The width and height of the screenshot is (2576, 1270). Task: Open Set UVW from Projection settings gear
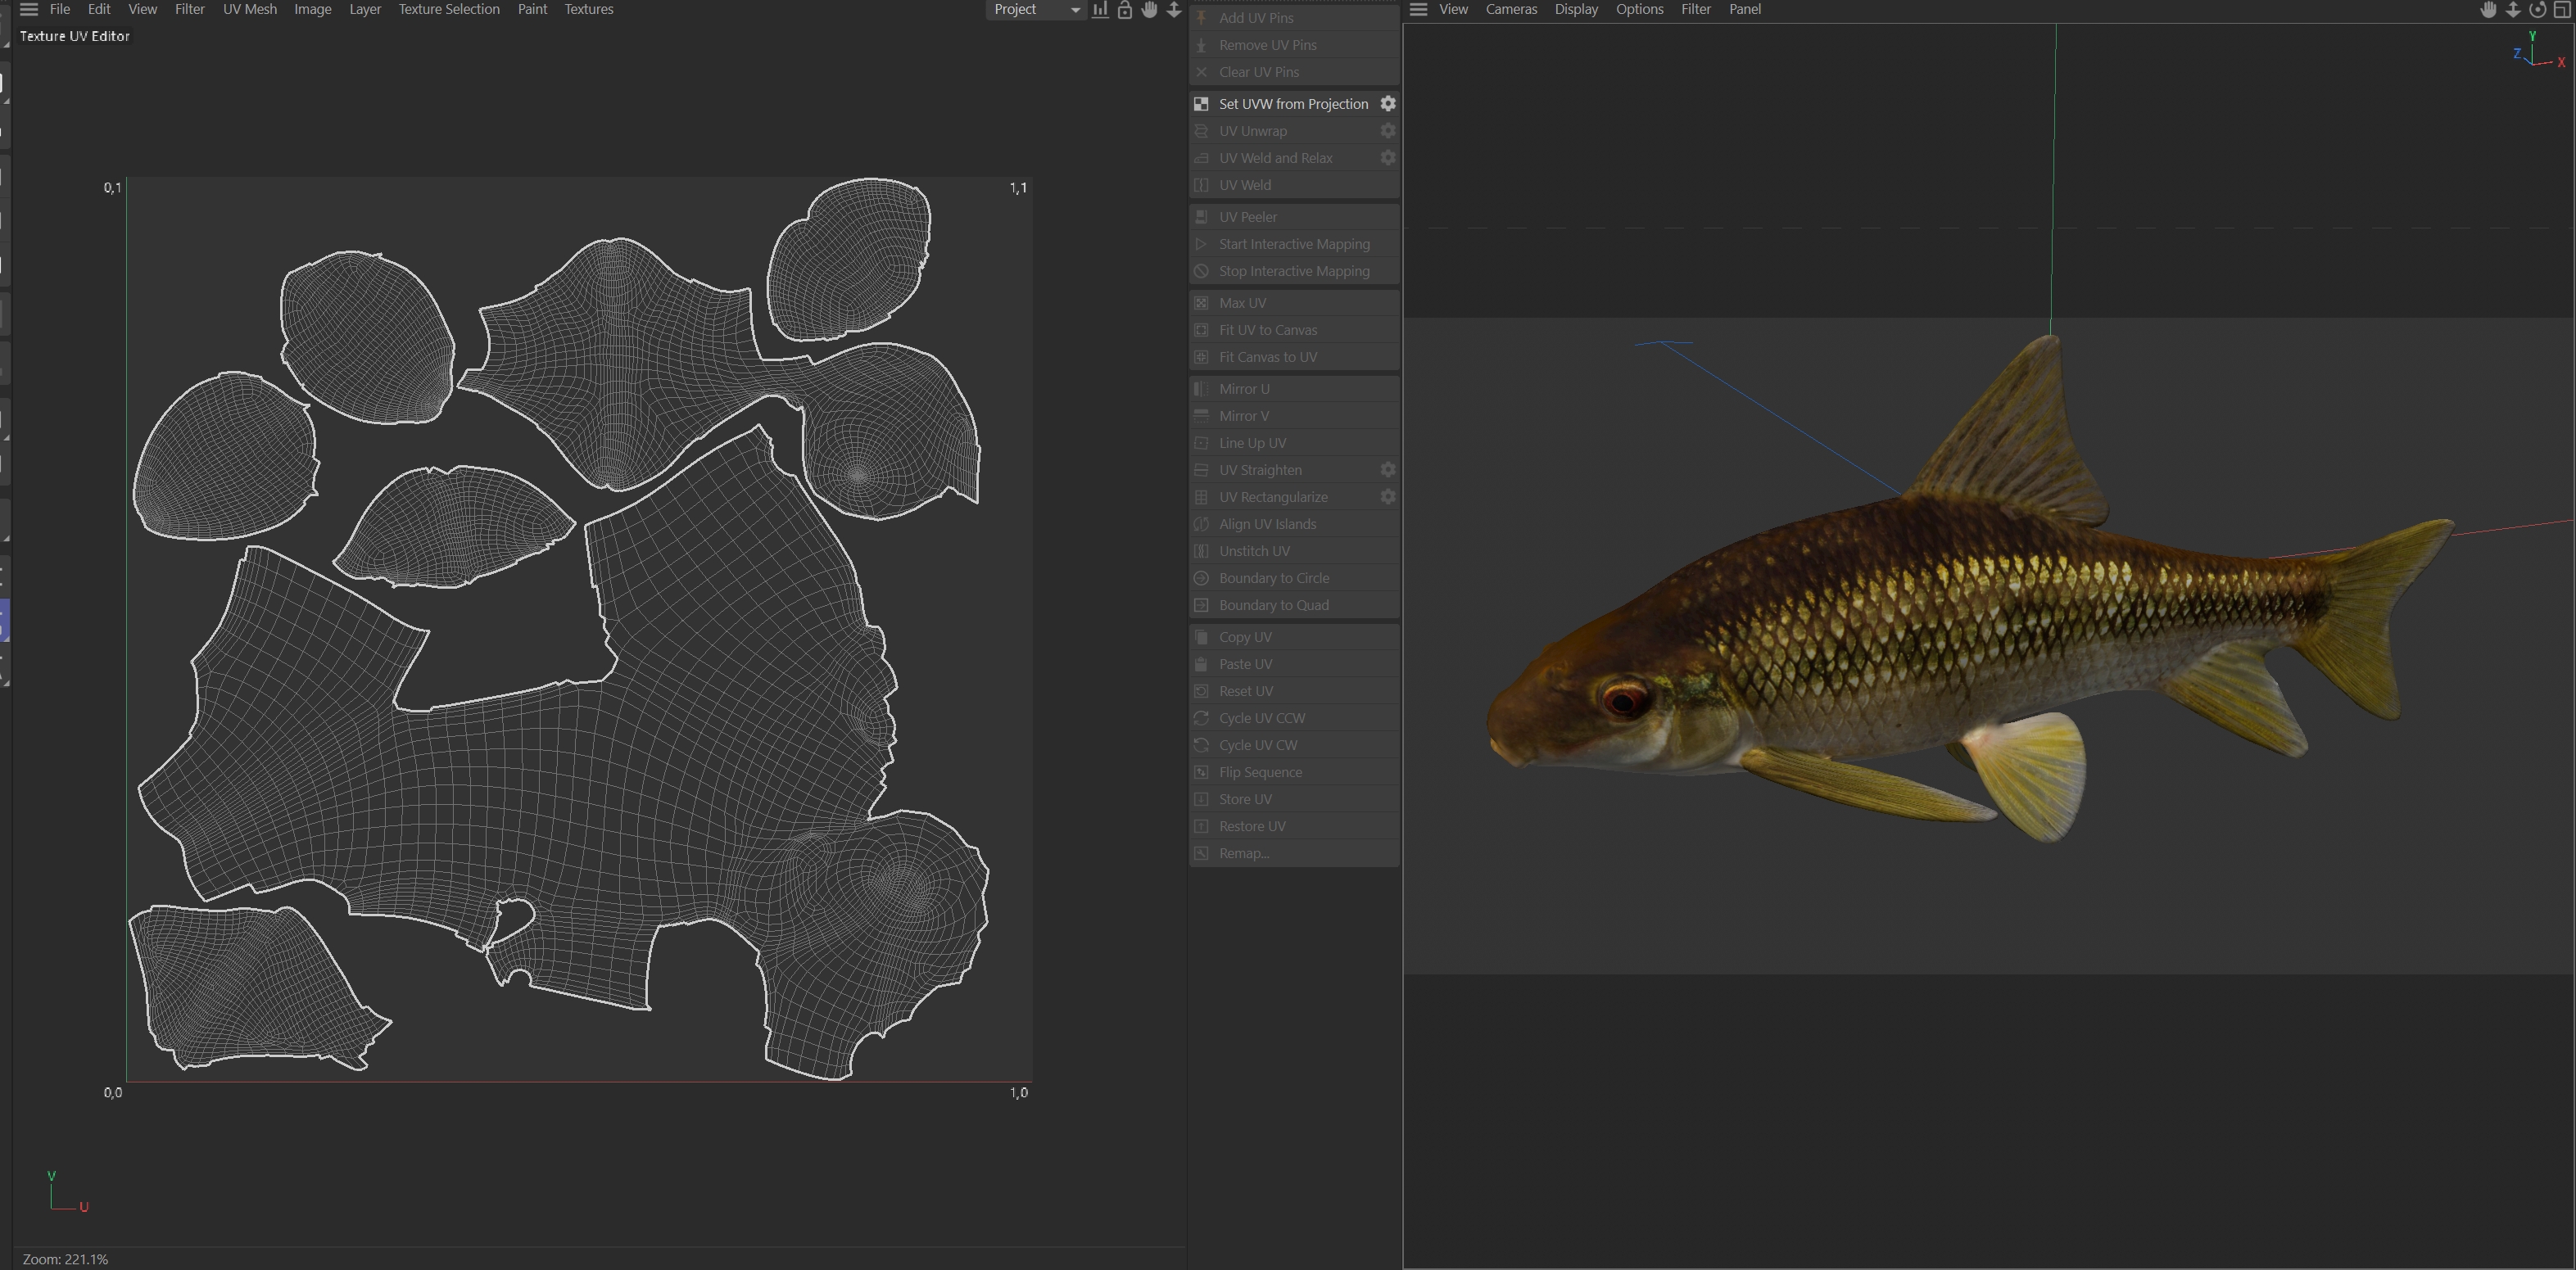[x=1388, y=104]
